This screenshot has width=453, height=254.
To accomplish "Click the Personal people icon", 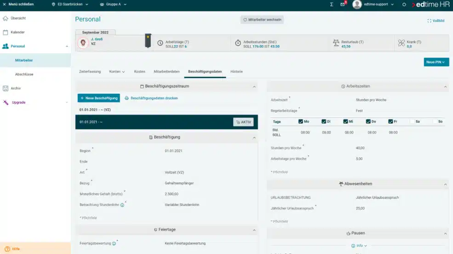I will coord(6,46).
